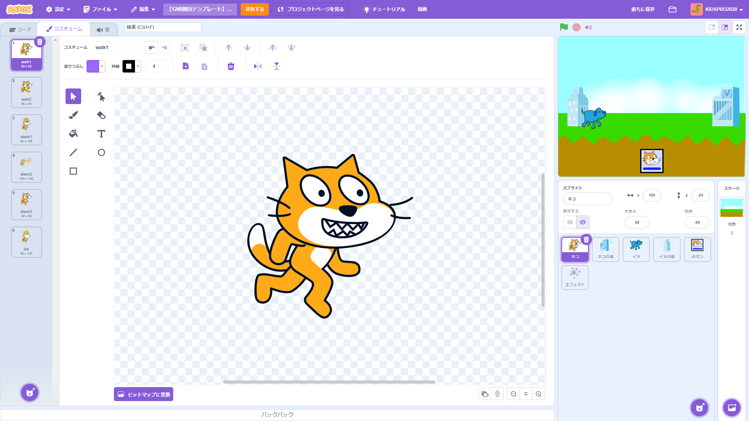Select the Text tool

tap(101, 134)
